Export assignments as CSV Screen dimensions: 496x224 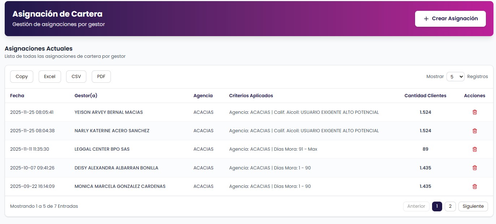click(x=76, y=77)
